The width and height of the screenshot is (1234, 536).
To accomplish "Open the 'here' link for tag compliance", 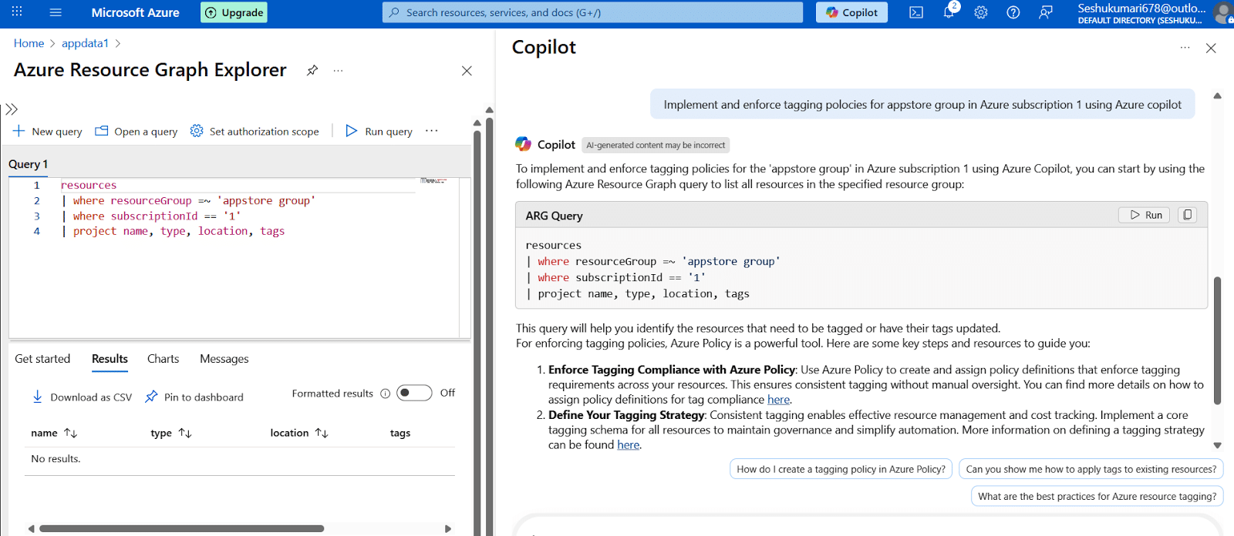I will coord(778,399).
